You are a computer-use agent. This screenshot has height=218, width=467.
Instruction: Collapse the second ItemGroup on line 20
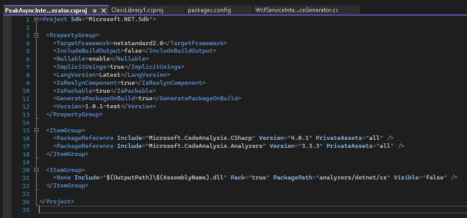[37, 170]
